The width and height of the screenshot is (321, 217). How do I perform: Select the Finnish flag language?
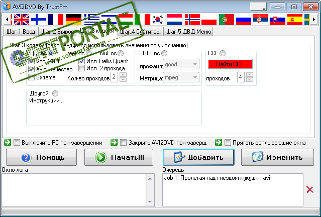(39, 20)
